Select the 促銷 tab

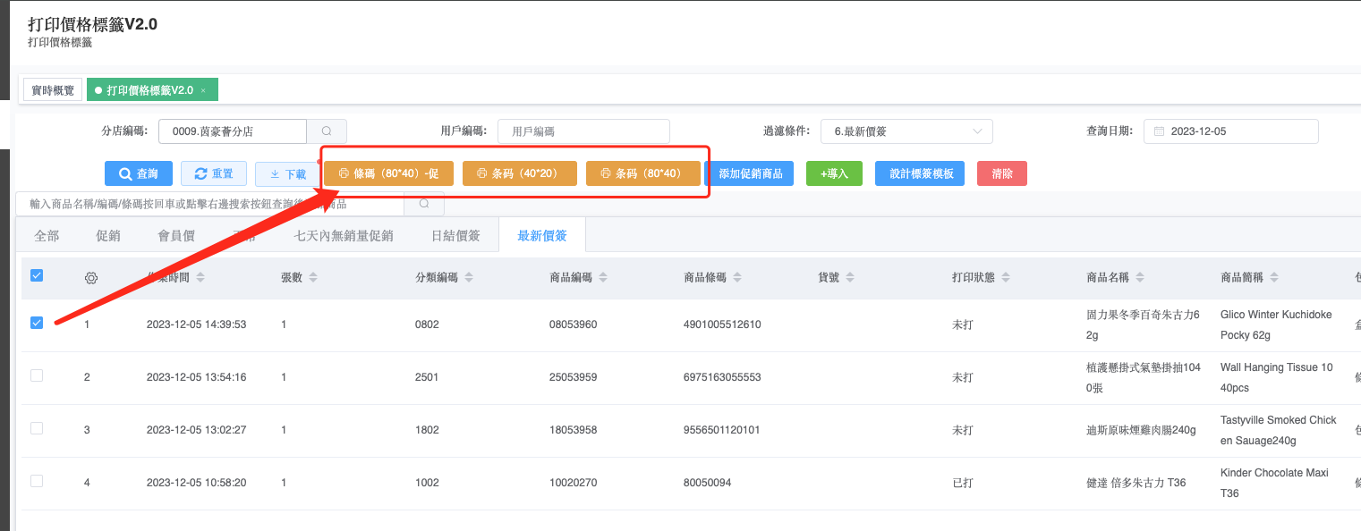(x=108, y=236)
